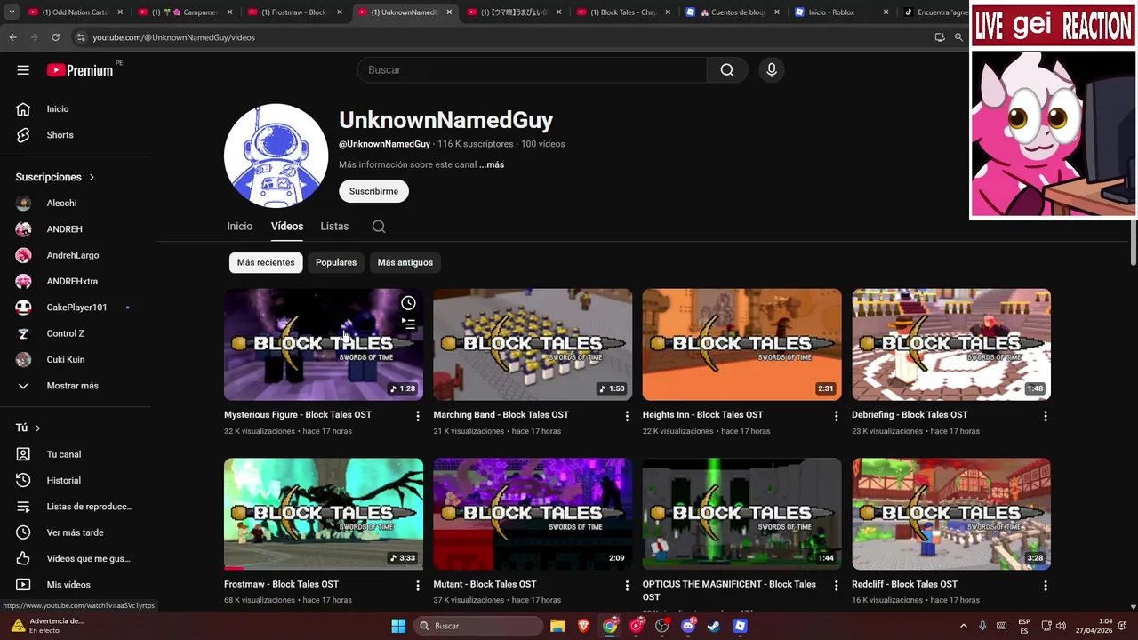Click the page vertical scrollbar

coord(1134,242)
